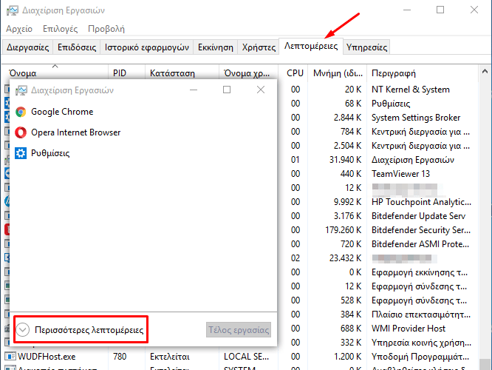Close the main Task Manager window

(474, 10)
